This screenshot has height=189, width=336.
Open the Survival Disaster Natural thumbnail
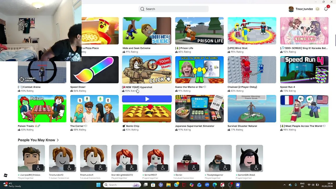[x=252, y=109]
